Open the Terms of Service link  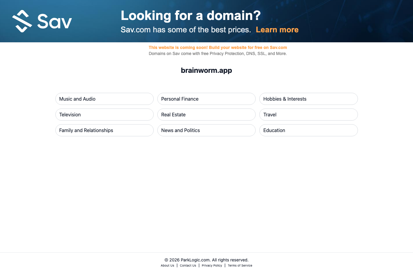click(240, 266)
